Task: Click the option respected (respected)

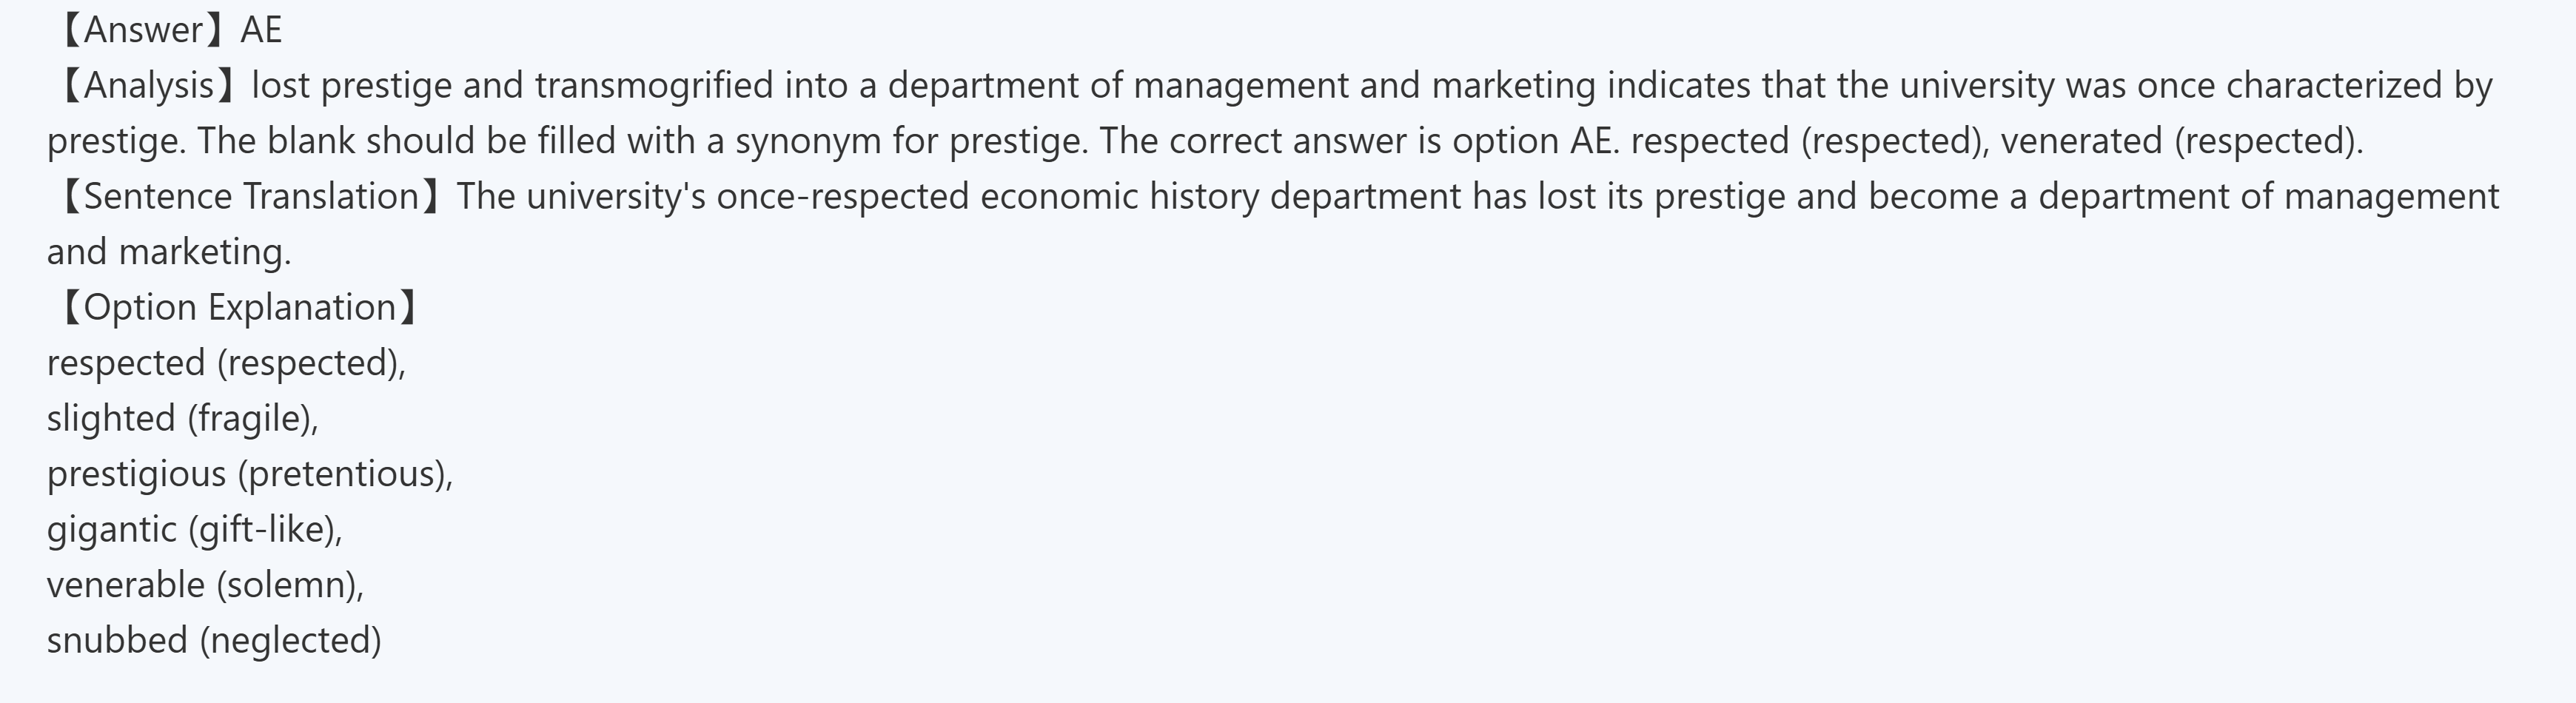Action: tap(226, 363)
